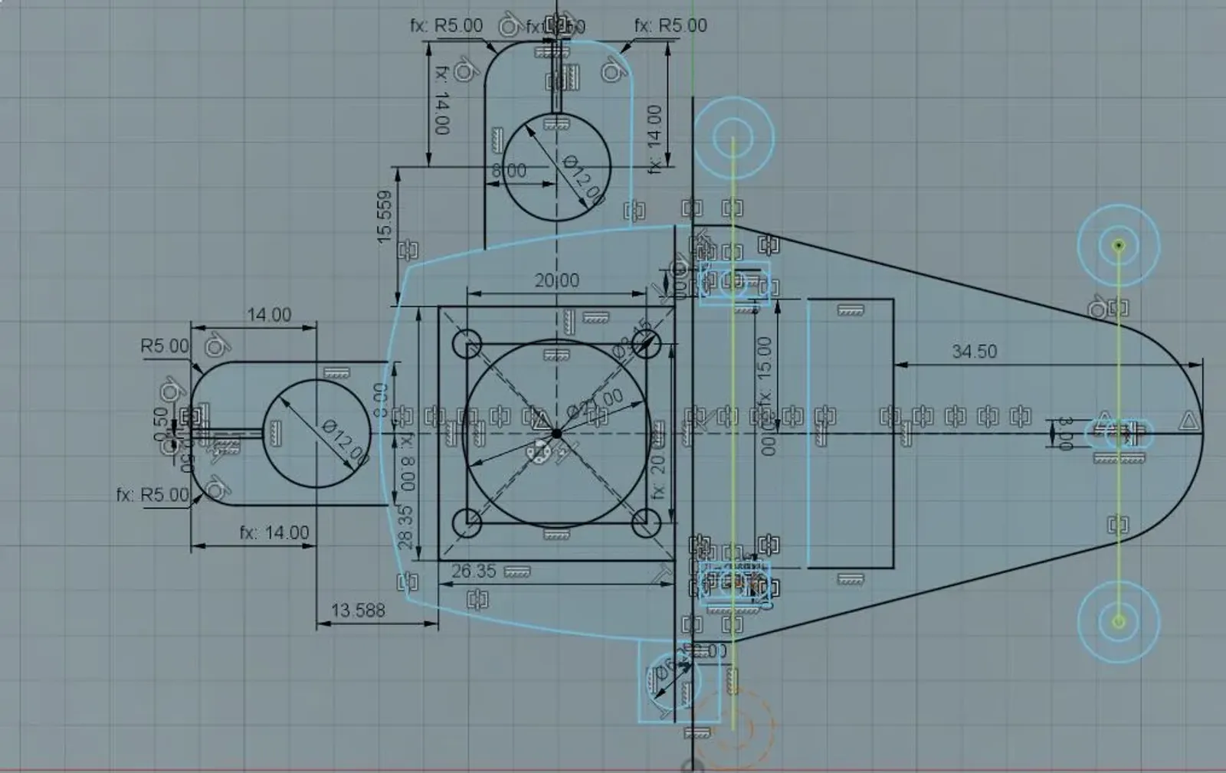Select the fx: 14.00 dimension under left slot
1226x773 pixels.
[274, 532]
